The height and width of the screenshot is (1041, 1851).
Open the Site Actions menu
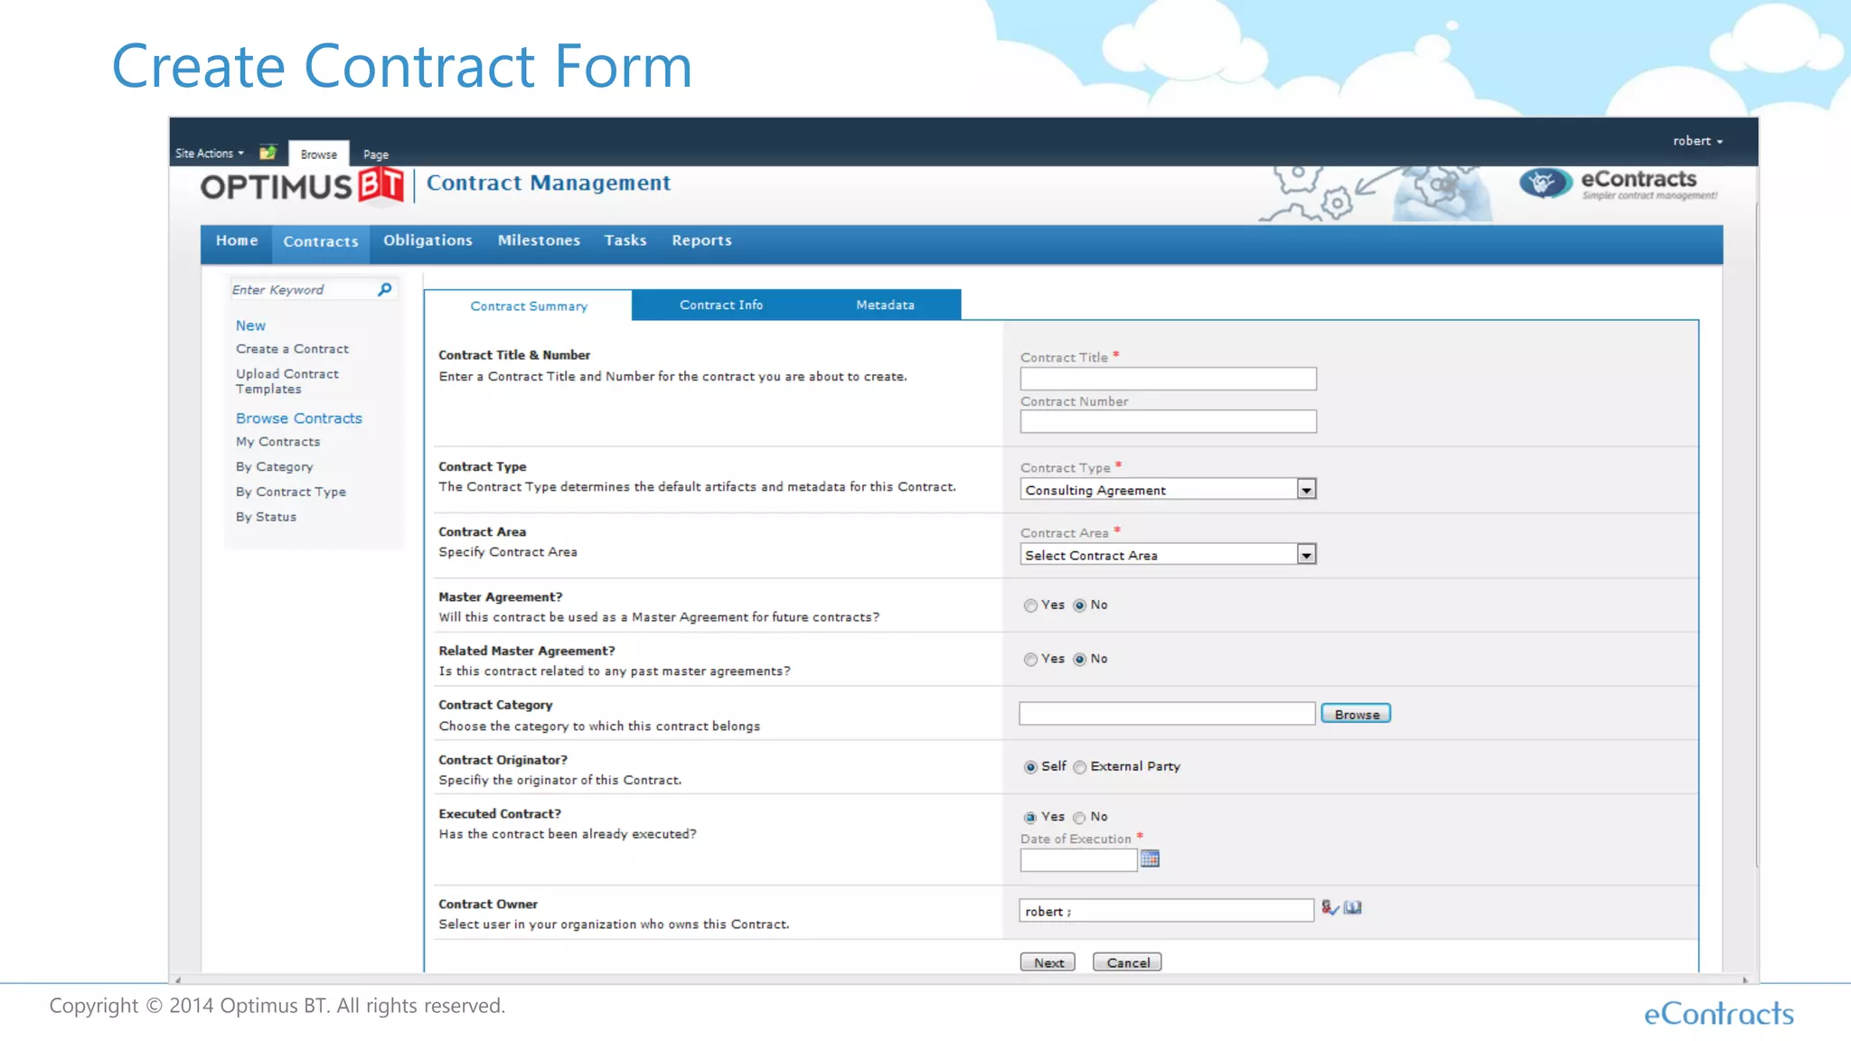pos(210,154)
